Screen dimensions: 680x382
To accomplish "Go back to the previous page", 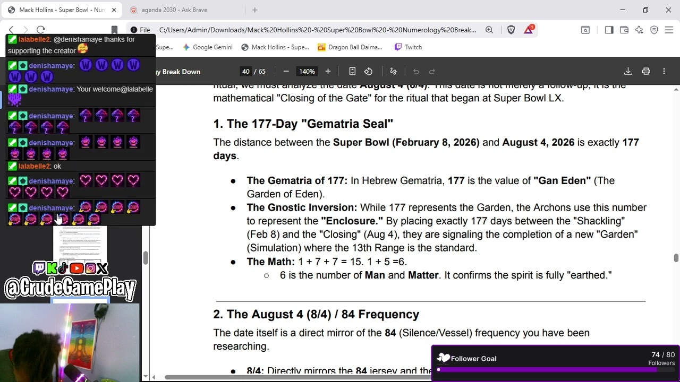I will (11, 30).
